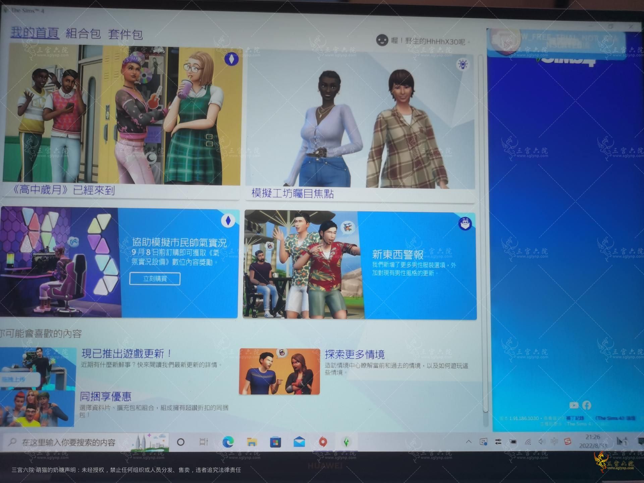Click the game update thumbnail image

point(38,369)
